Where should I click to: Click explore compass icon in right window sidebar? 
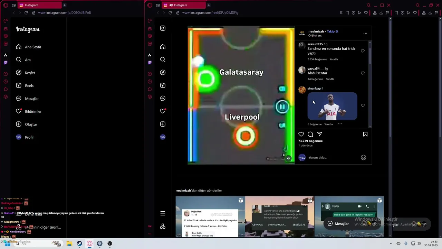point(163,73)
